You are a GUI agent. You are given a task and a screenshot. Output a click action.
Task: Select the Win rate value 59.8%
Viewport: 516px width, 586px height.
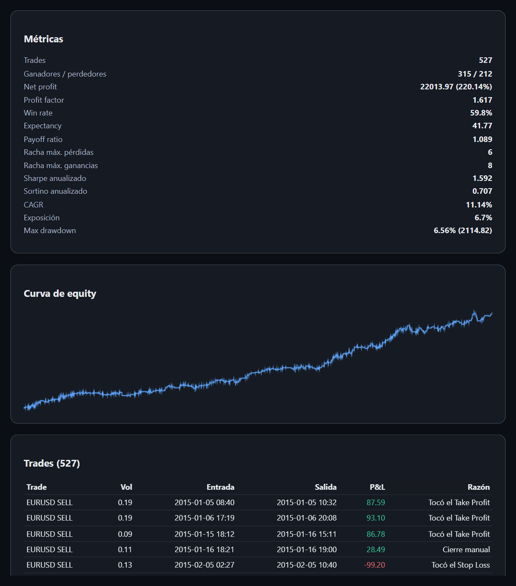(x=481, y=113)
